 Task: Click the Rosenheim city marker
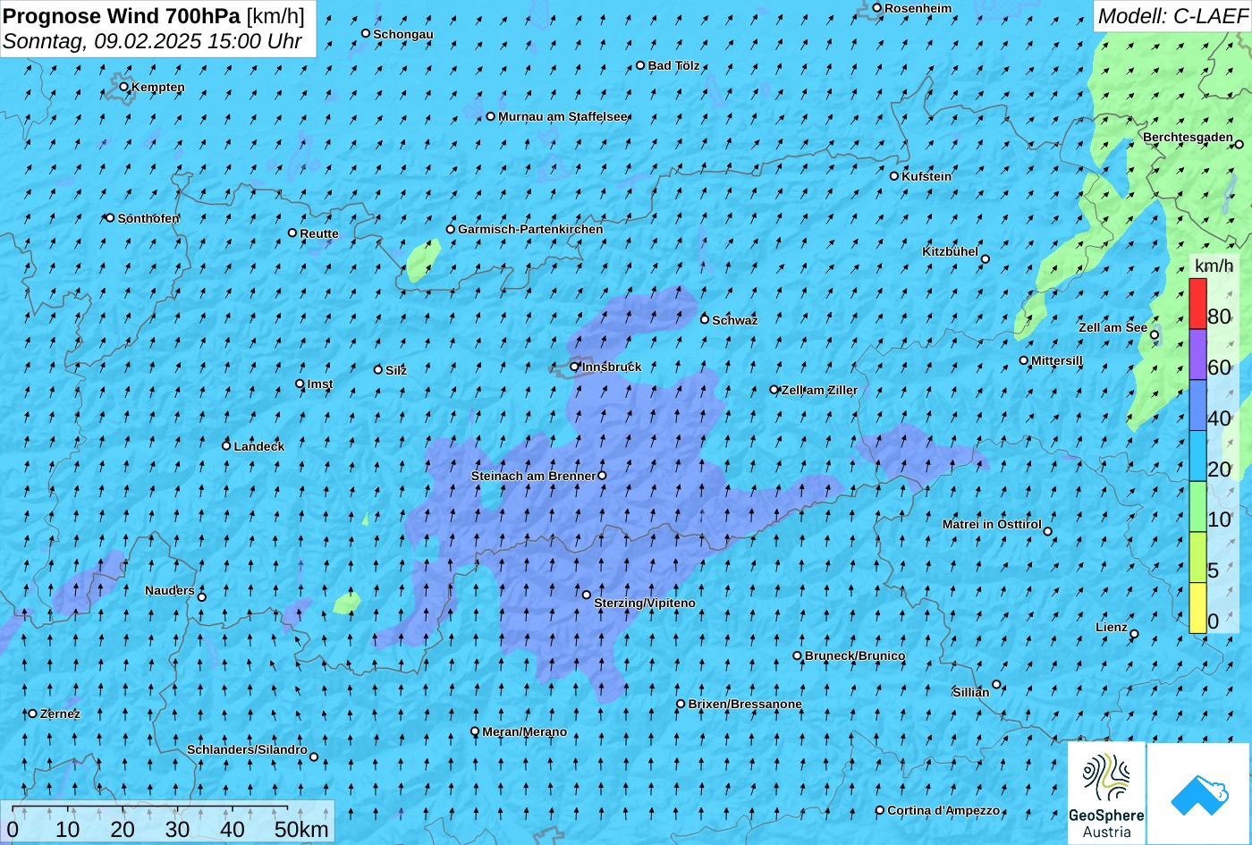(x=877, y=8)
